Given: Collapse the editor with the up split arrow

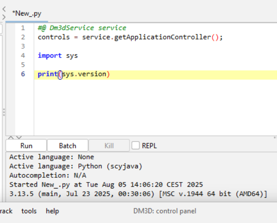Looking at the screenshot, I should coord(11,137).
